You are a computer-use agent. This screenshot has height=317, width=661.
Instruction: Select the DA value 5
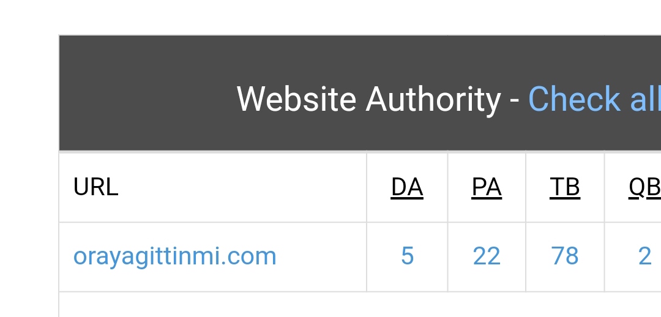407,256
